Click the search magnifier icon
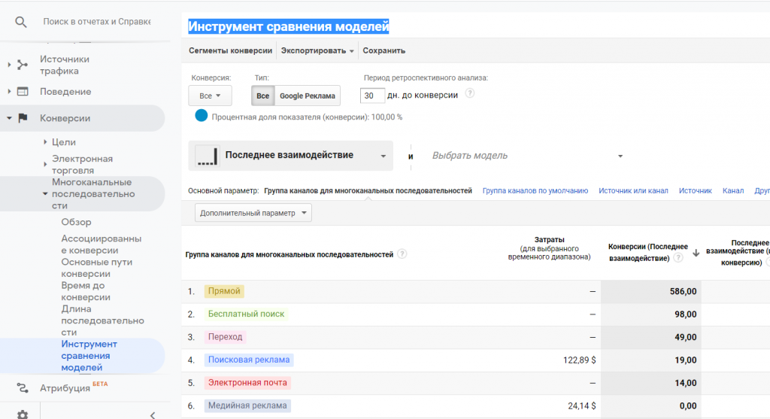Viewport: 770px width, 419px height. [x=22, y=22]
